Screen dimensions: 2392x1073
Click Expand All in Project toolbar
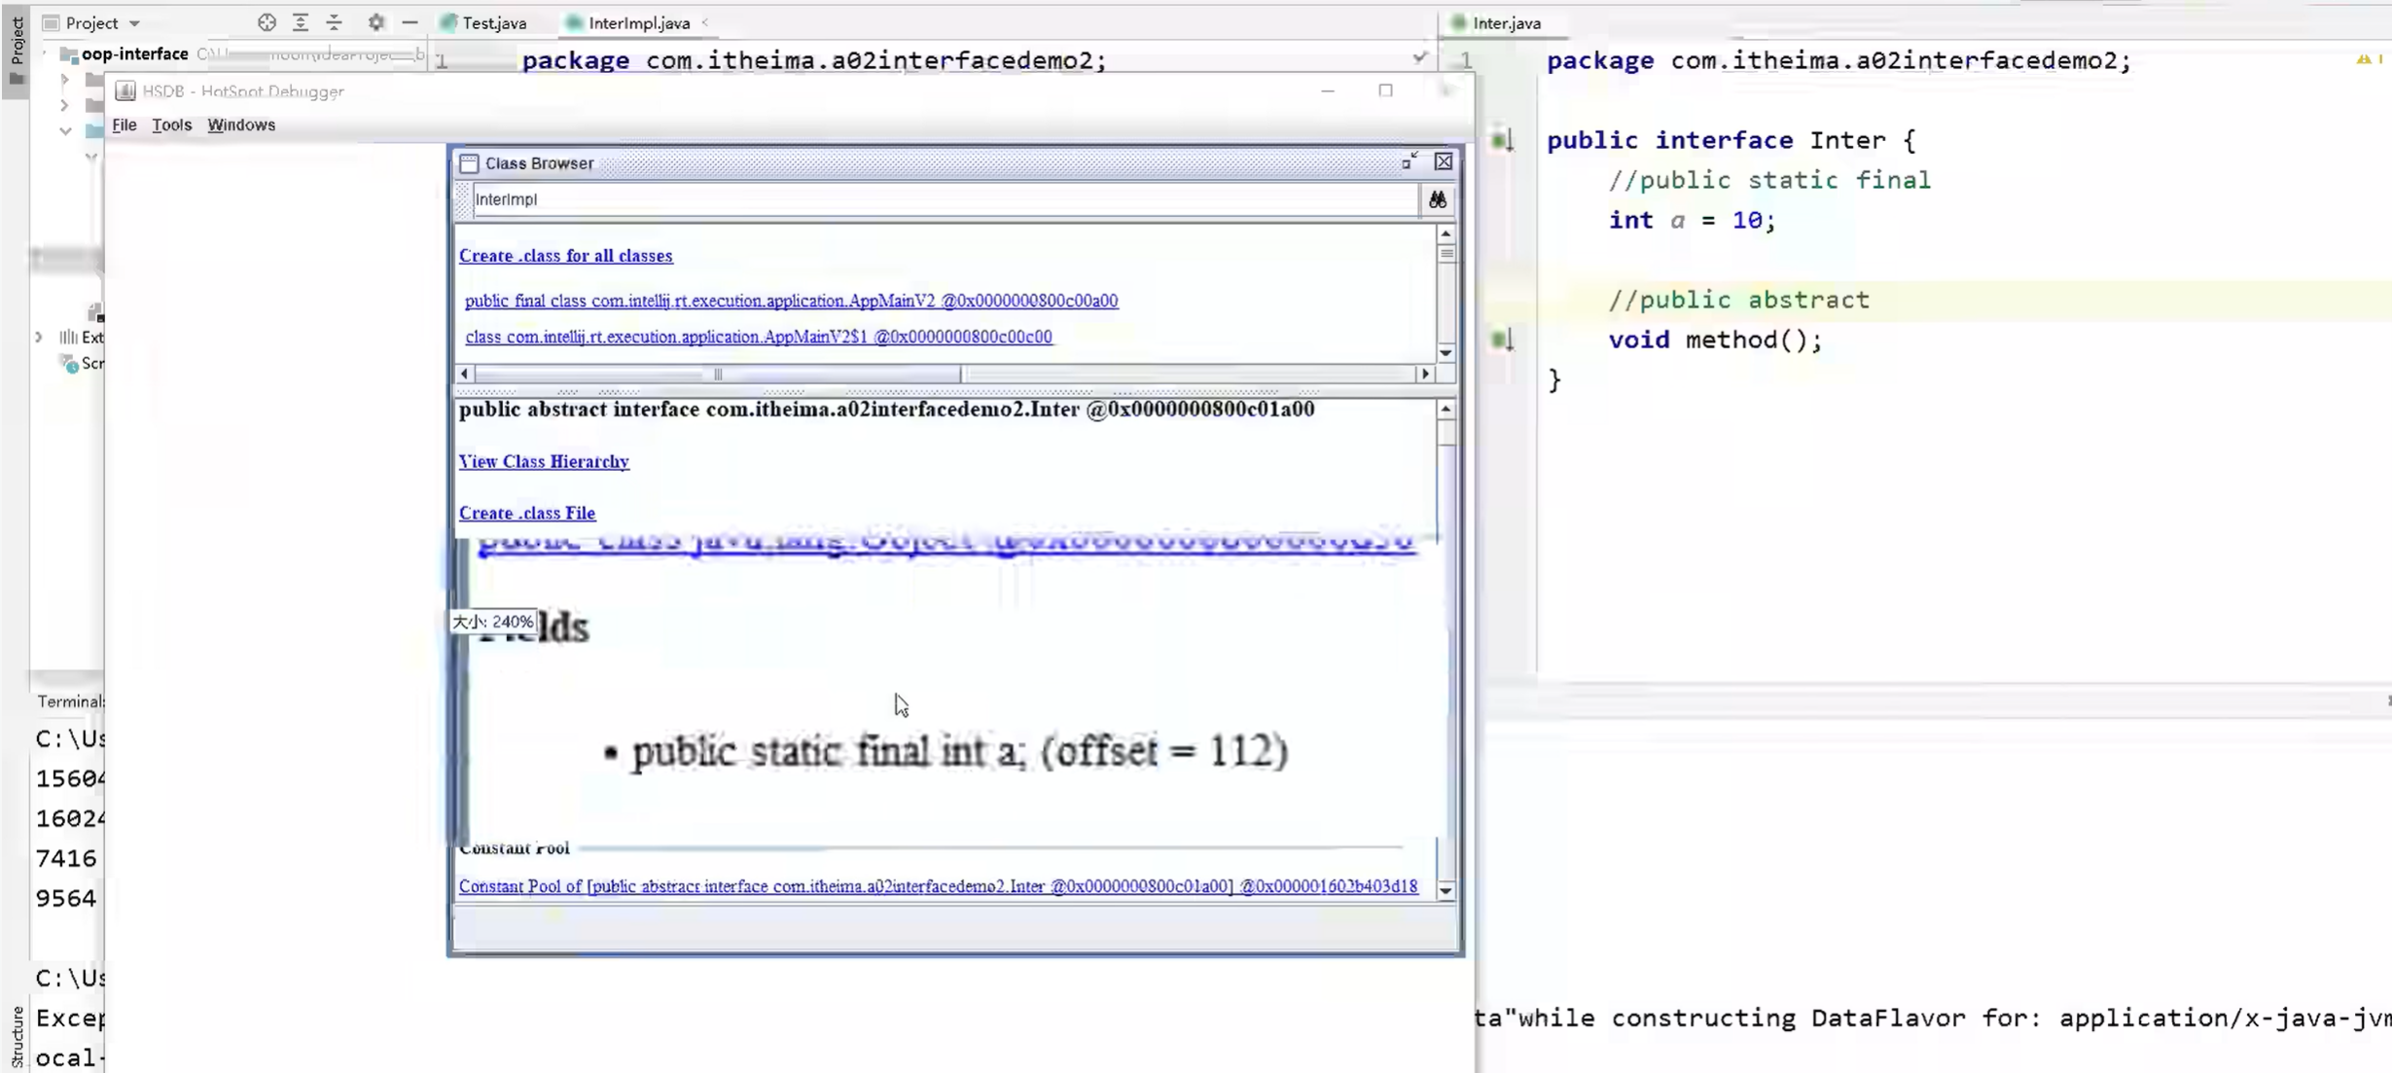pos(301,22)
